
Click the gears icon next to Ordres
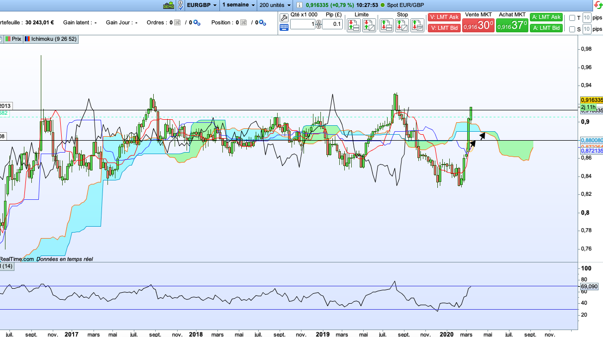[x=197, y=22]
